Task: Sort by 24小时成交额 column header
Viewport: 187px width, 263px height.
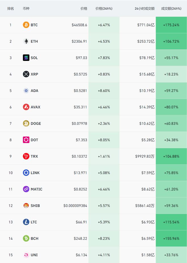Action: [x=144, y=8]
